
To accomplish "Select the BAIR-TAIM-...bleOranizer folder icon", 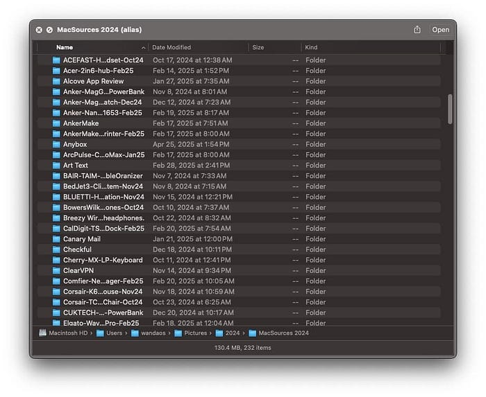I will 56,175.
